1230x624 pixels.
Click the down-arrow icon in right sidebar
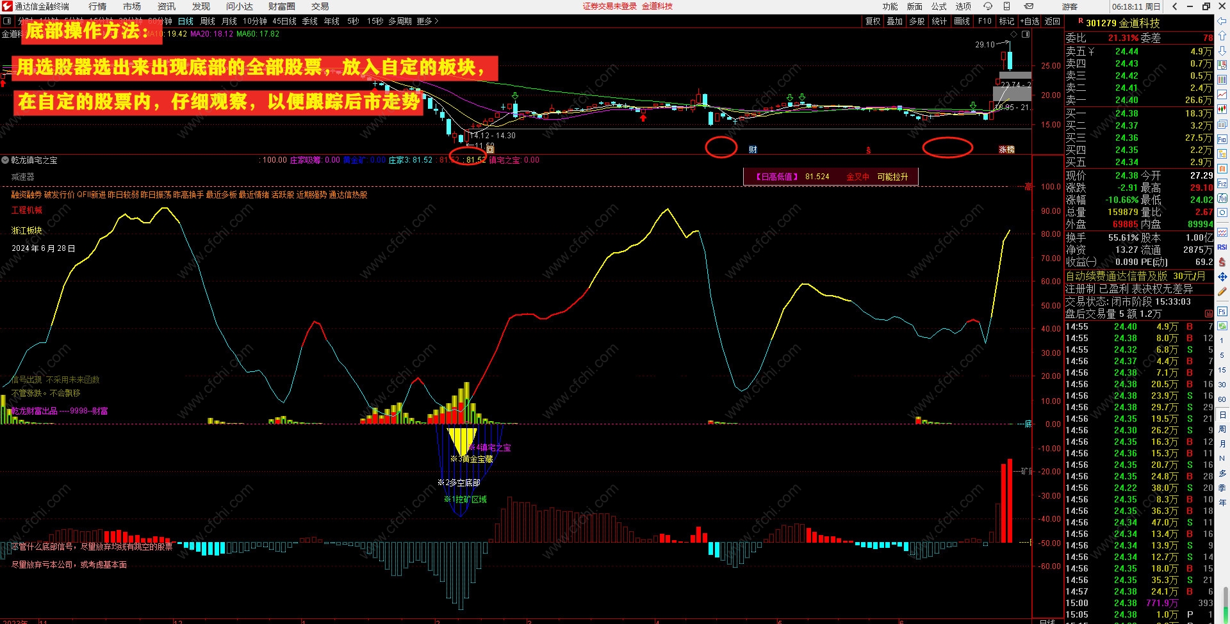1222,50
